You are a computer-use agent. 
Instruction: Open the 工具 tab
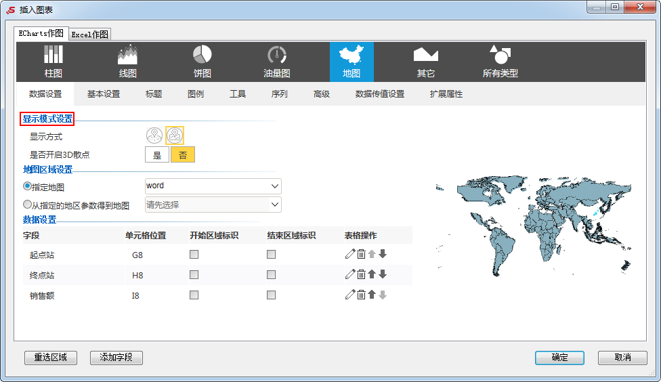pos(238,94)
